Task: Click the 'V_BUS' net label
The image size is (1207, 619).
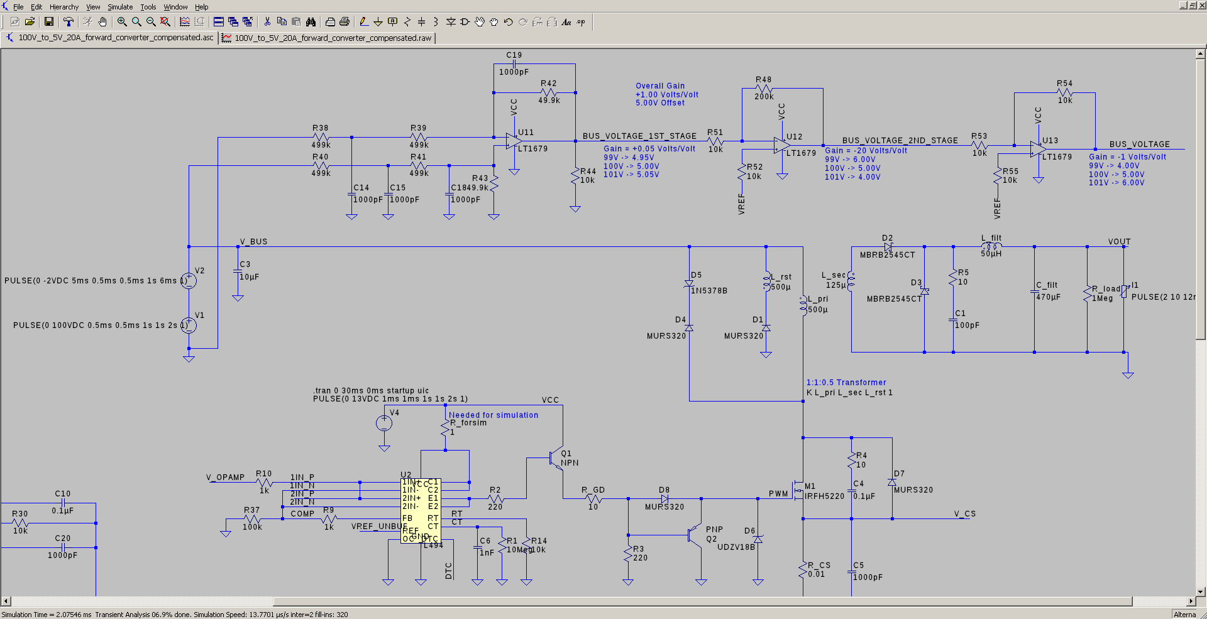Action: click(253, 242)
